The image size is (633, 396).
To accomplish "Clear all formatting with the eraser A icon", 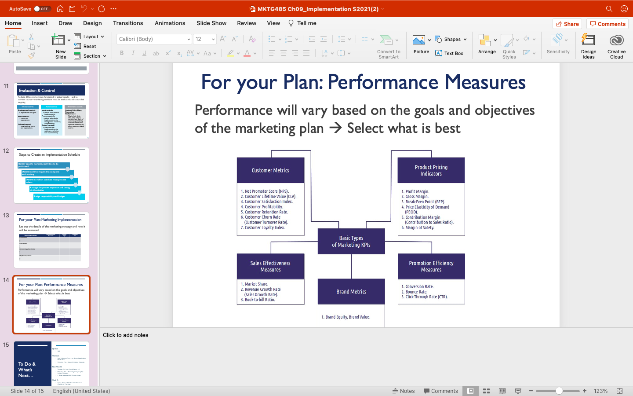I will click(252, 39).
